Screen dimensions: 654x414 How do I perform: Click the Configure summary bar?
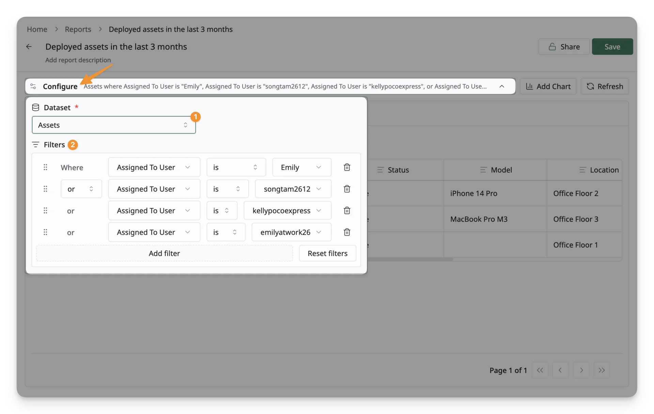pos(270,86)
